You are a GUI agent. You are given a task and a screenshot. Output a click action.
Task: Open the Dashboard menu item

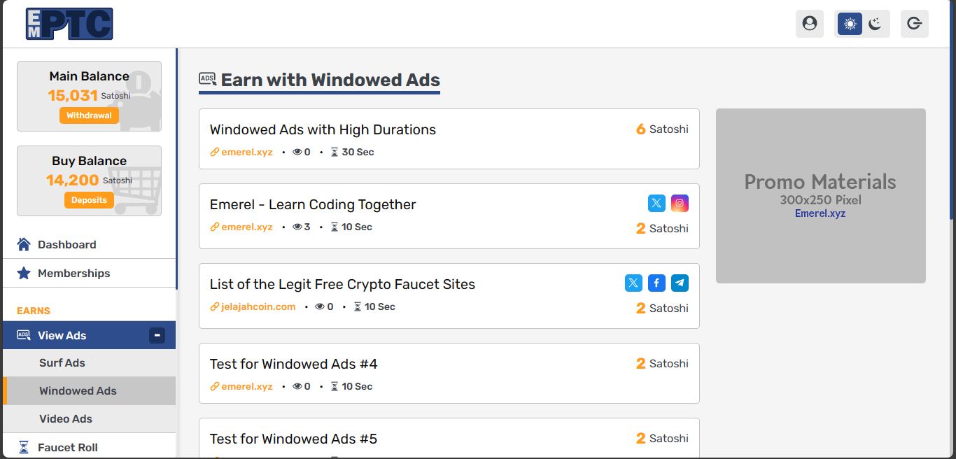(66, 244)
